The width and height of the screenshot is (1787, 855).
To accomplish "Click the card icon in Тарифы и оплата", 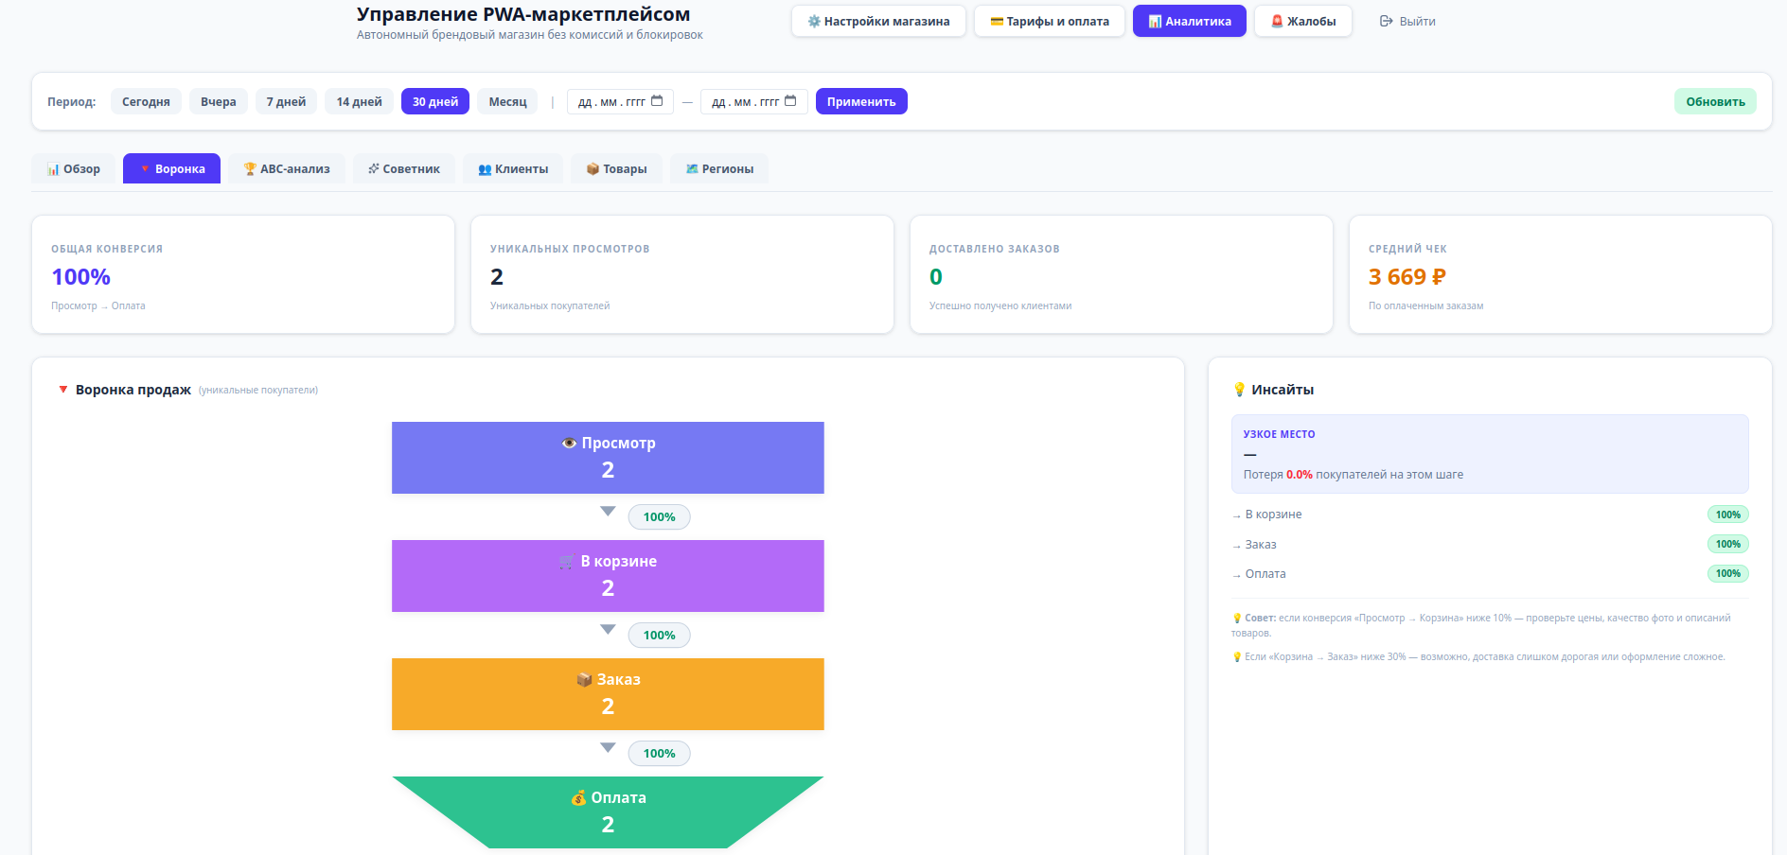I will pyautogui.click(x=997, y=21).
